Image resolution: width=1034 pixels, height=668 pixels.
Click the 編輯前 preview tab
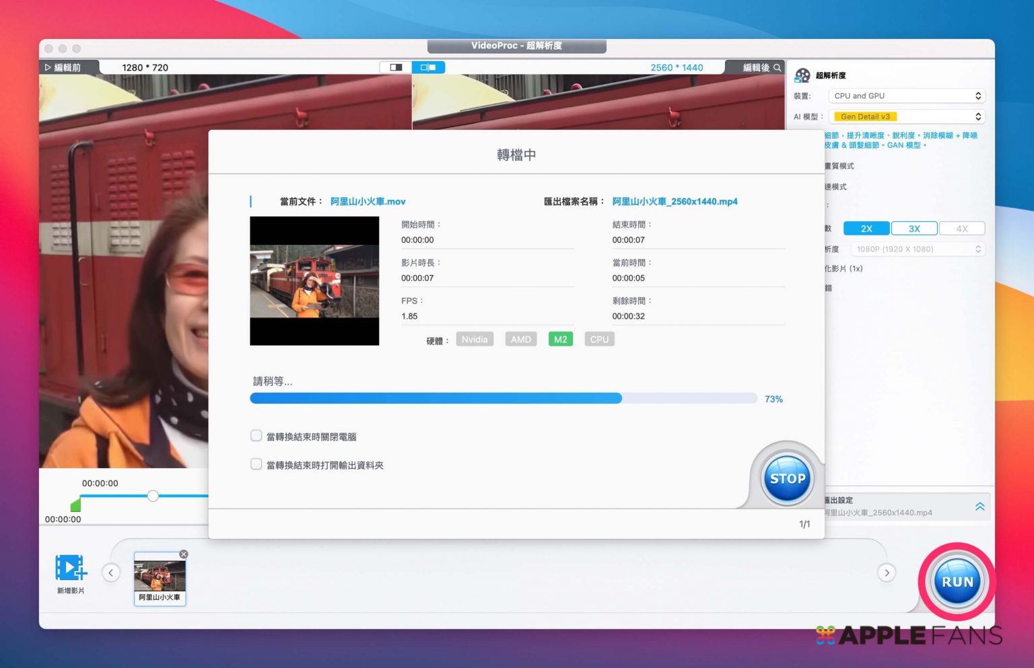coord(67,68)
